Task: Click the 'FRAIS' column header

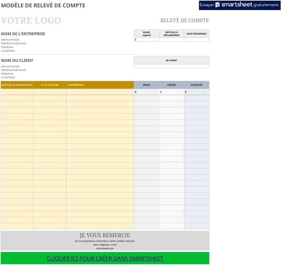Action: [x=146, y=85]
